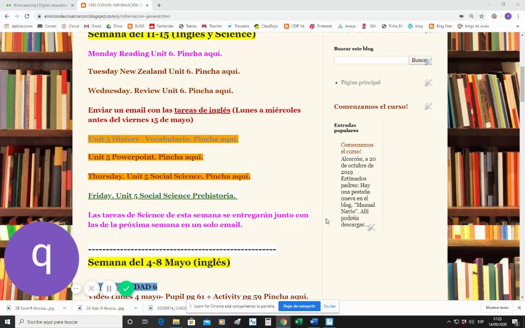Open the Loom extension icon
525x328 pixels.
[494, 16]
